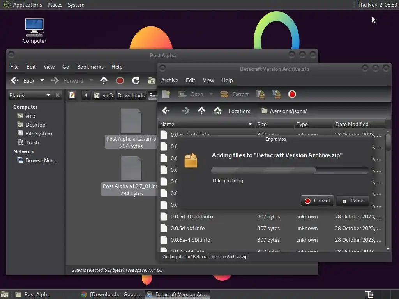Go up one folder in Post Alpha window

104,81
